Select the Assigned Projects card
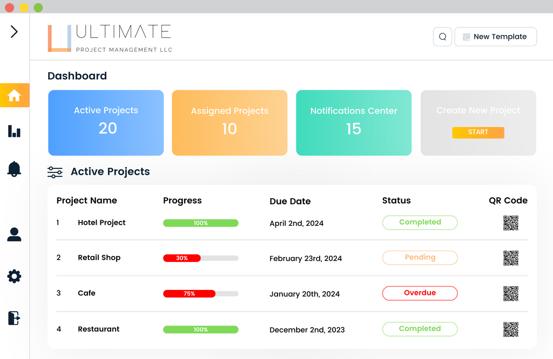 [230, 123]
